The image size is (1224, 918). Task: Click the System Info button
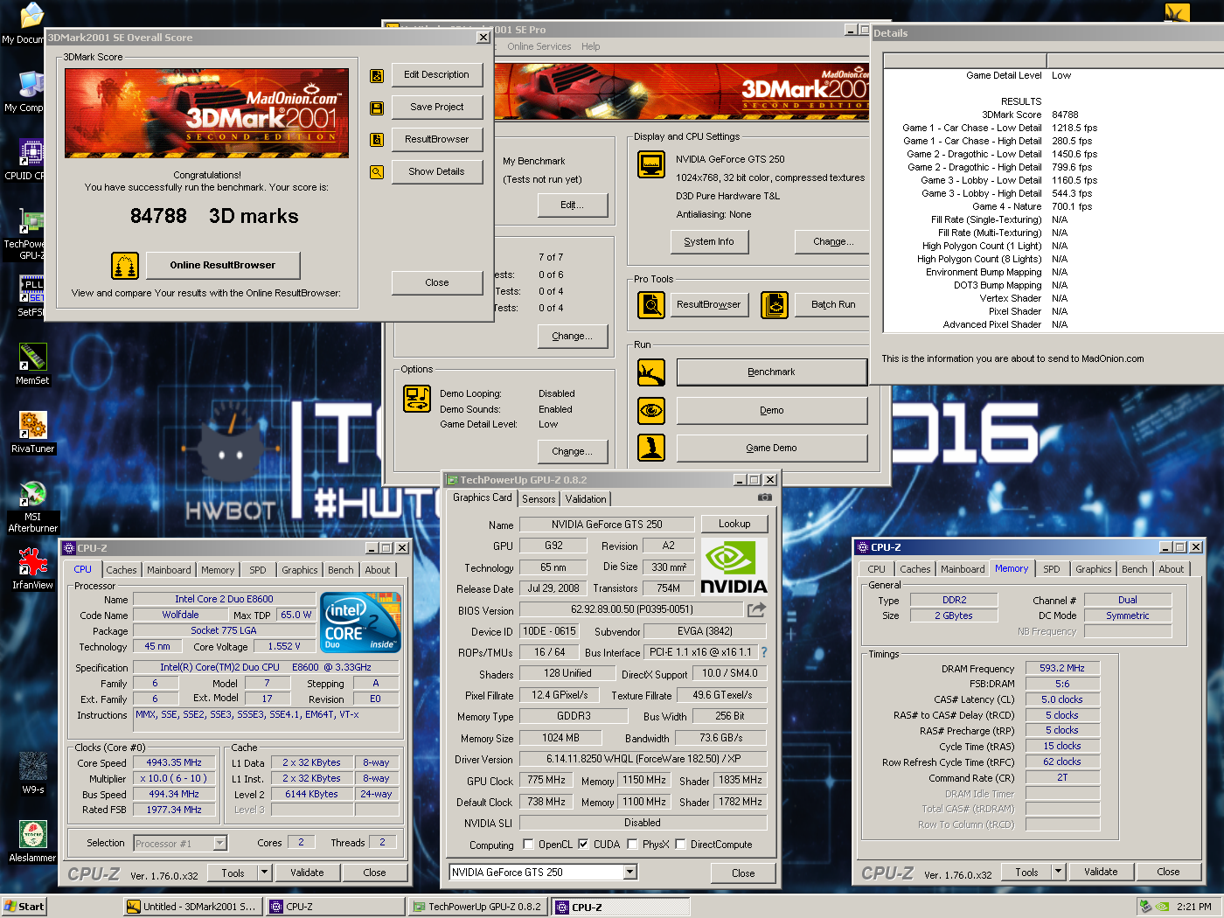tap(709, 242)
